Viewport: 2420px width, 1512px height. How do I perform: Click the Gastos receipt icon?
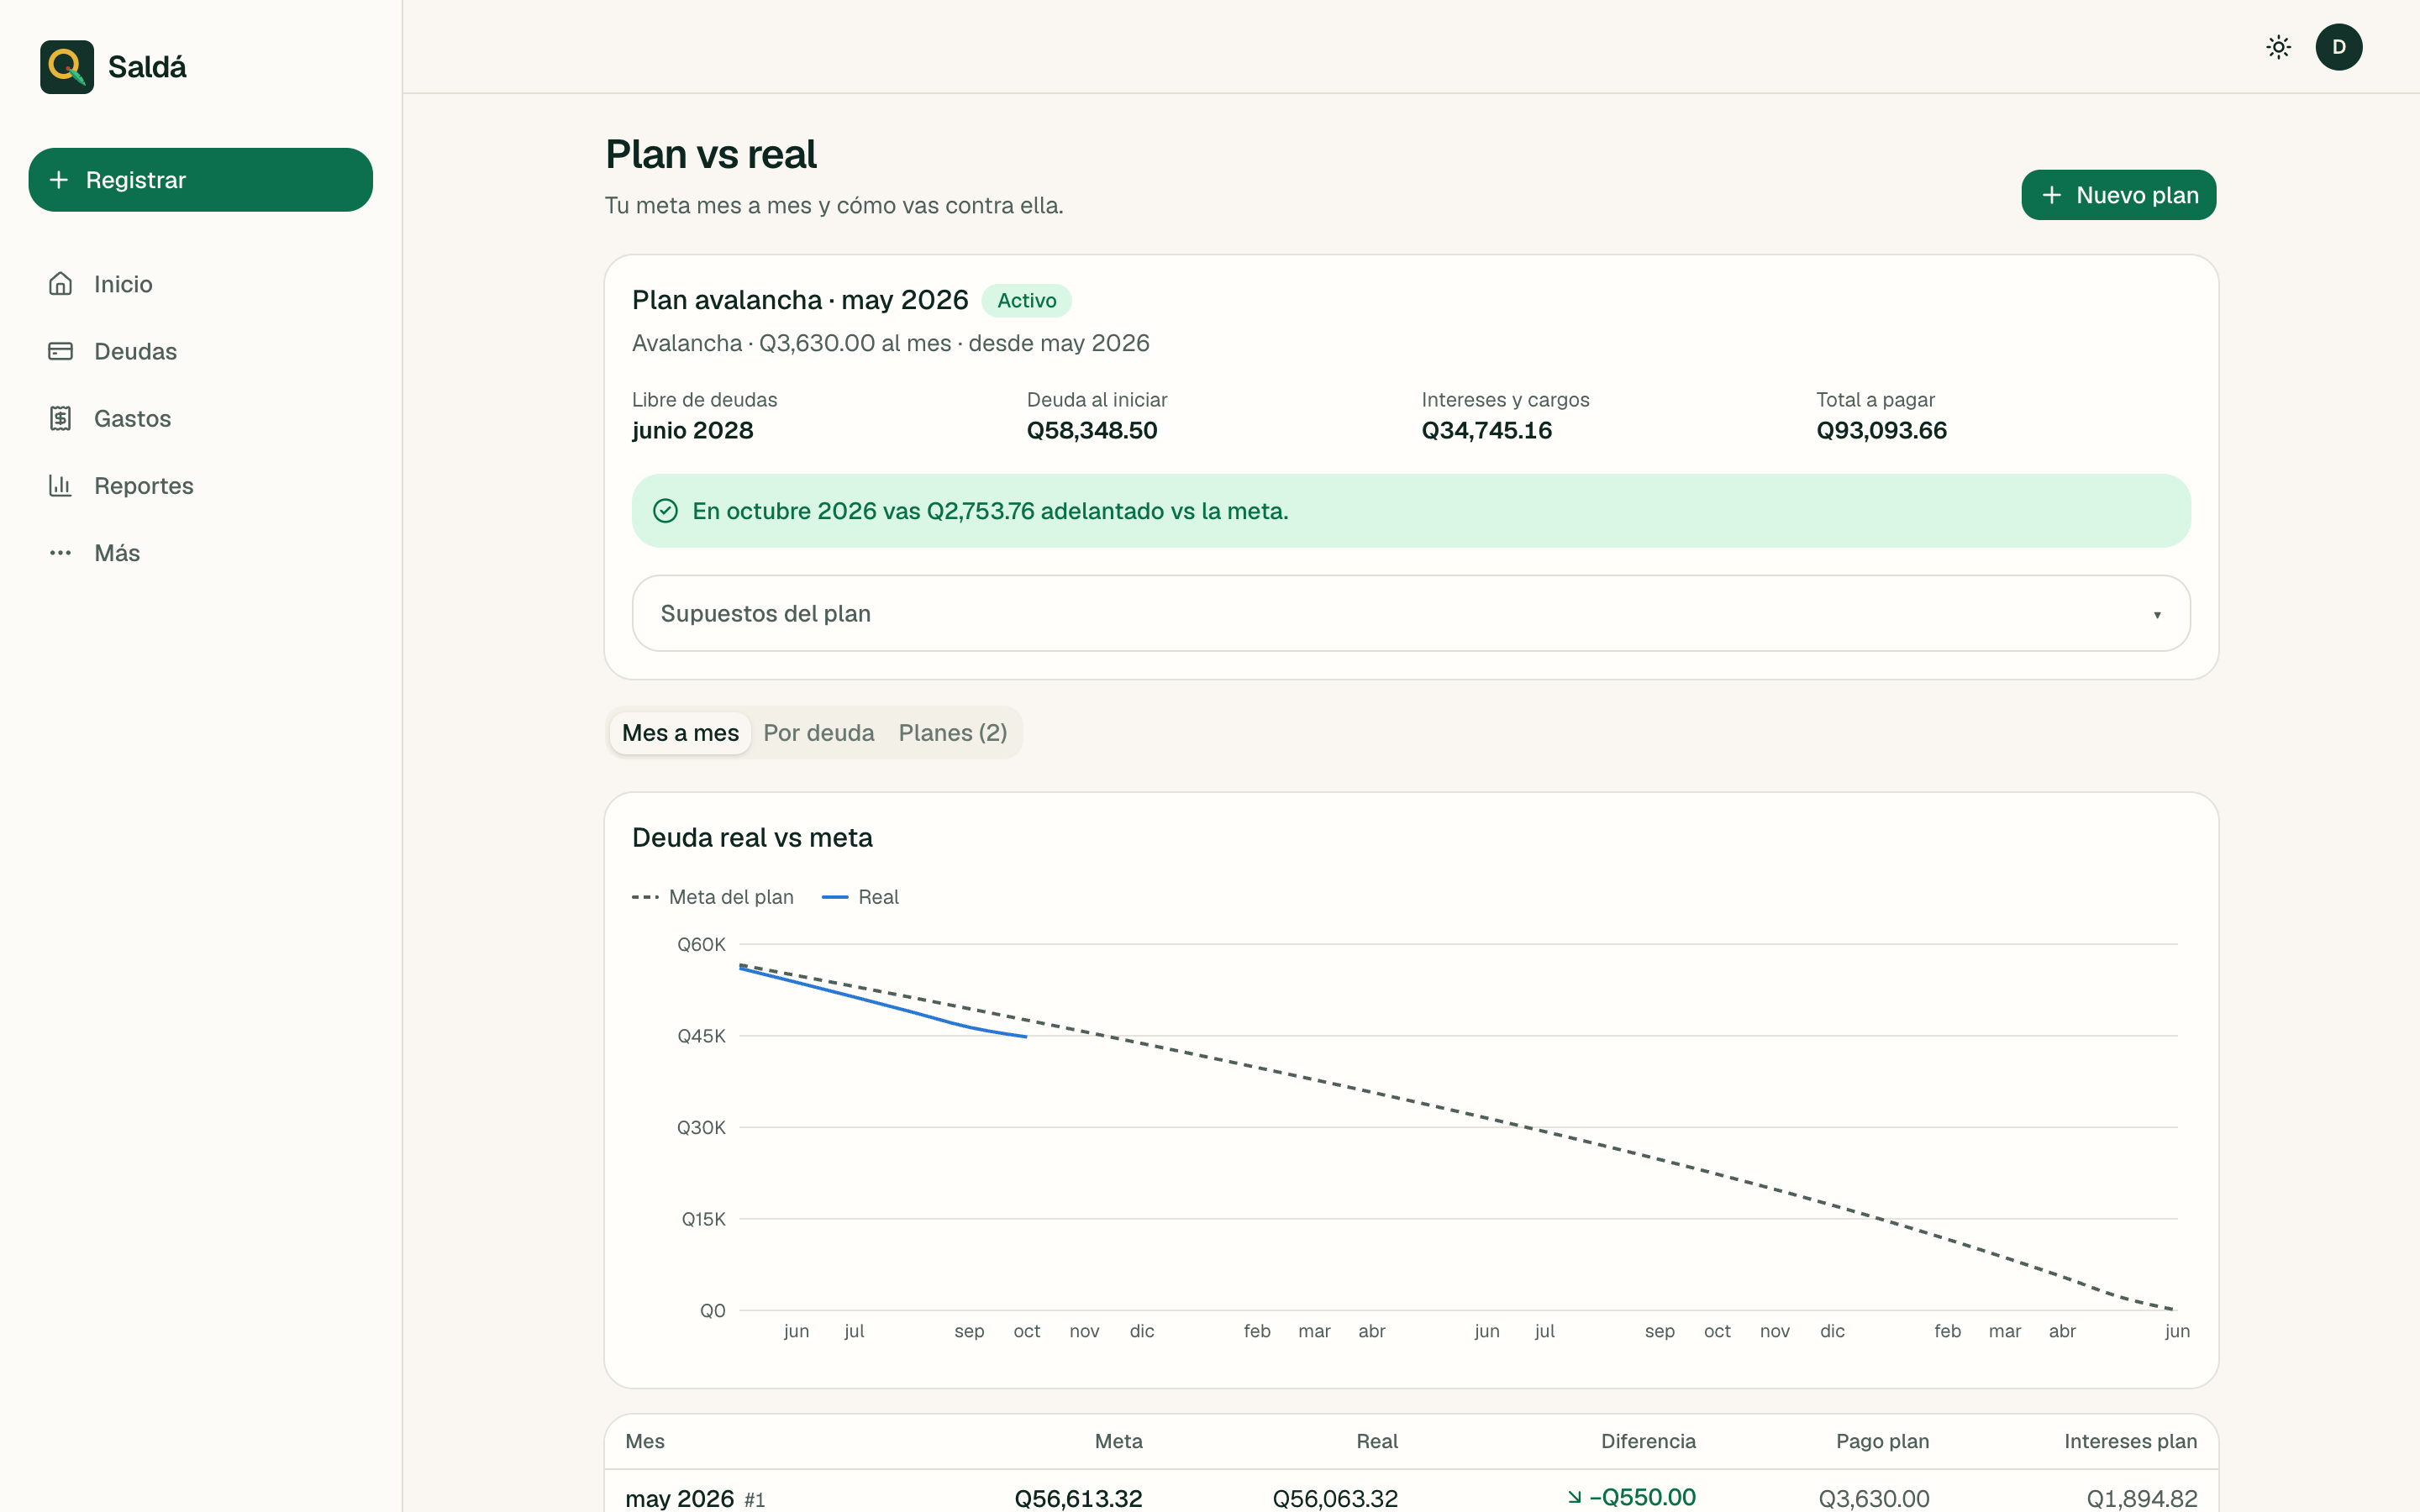tap(61, 418)
